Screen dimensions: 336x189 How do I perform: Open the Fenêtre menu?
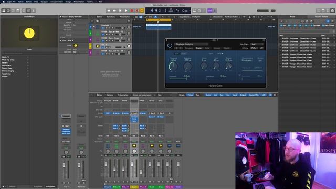[x=90, y=2]
